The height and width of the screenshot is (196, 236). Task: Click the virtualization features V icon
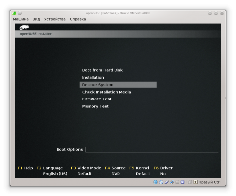point(182,182)
